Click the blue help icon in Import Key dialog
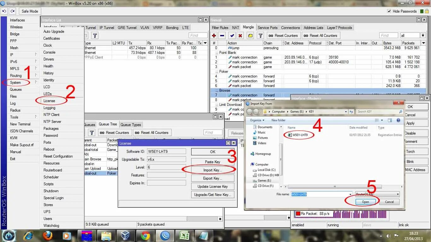Viewport: 431px width, 242px height. coord(399,120)
